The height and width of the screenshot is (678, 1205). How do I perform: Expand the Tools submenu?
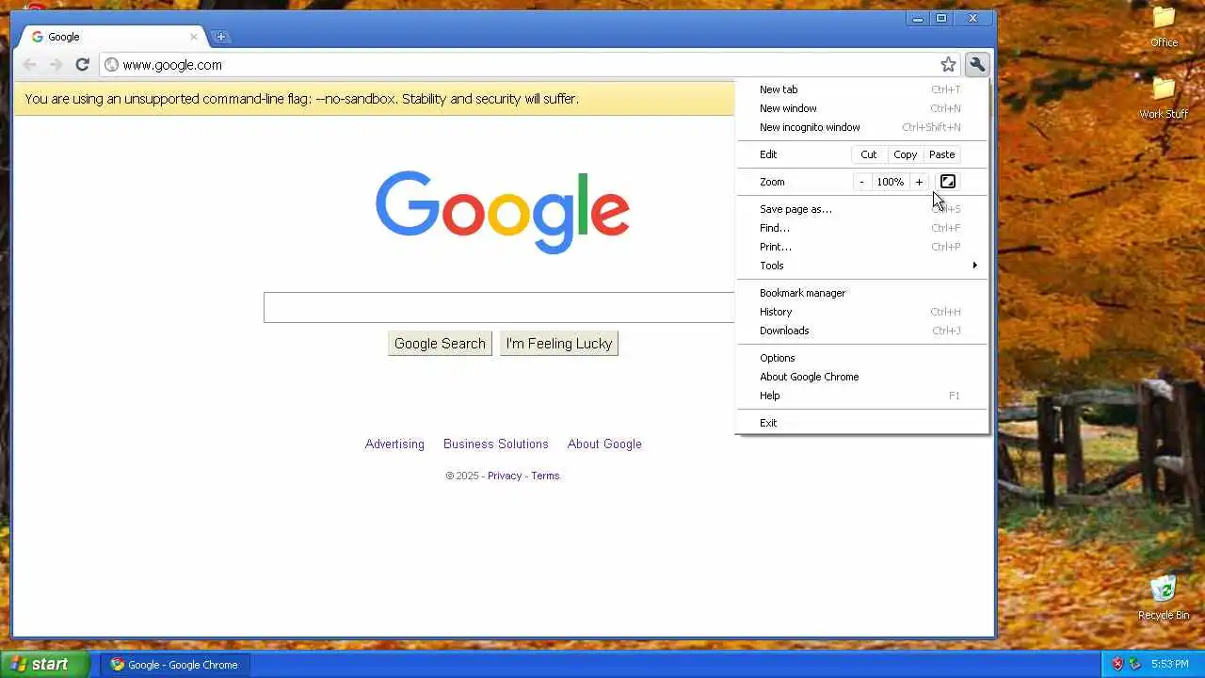tap(862, 266)
